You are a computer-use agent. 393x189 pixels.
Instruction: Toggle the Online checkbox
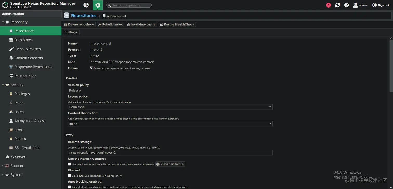[x=91, y=68]
